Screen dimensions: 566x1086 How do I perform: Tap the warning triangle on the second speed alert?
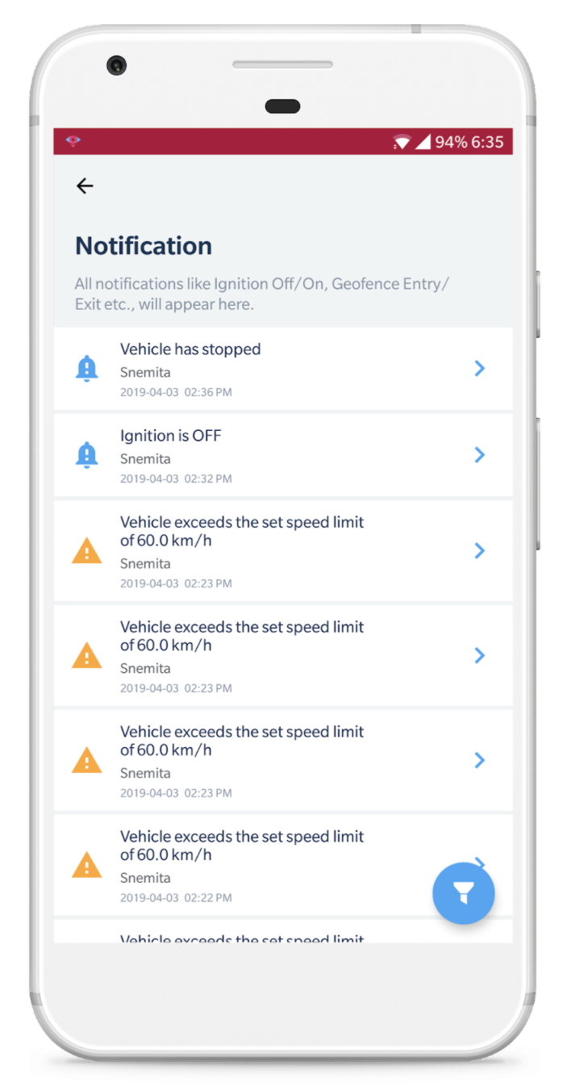pos(87,656)
